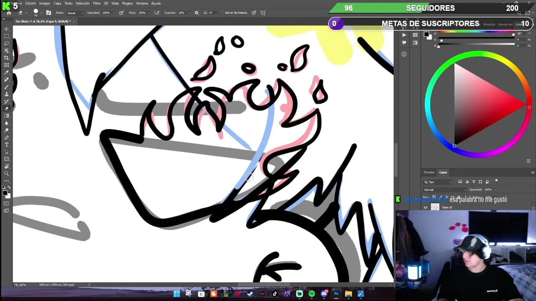Screen dimensions: 536x301
Task: Click the Home icon in options bar
Action: click(9, 13)
